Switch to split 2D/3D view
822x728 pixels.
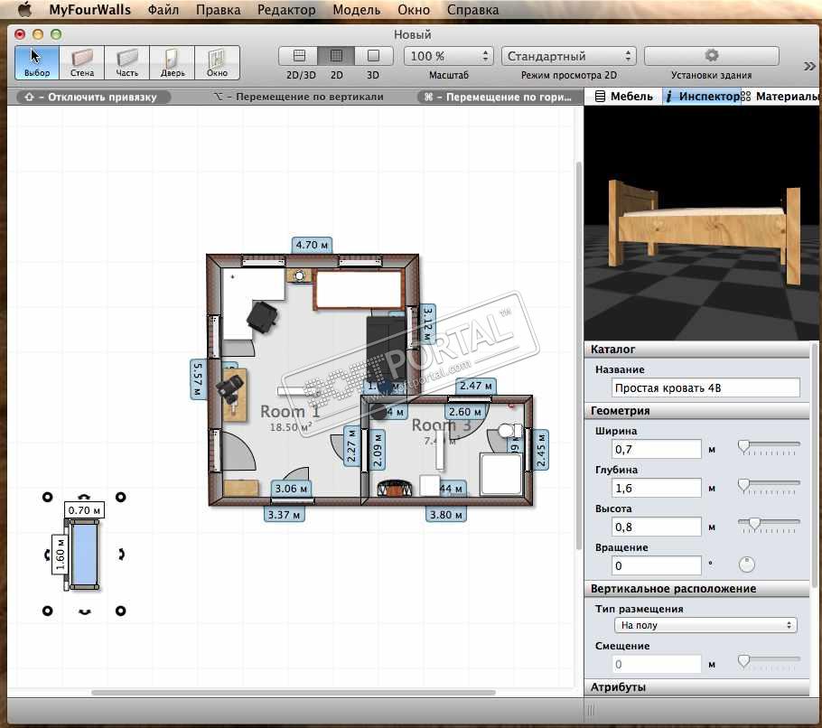[x=300, y=56]
